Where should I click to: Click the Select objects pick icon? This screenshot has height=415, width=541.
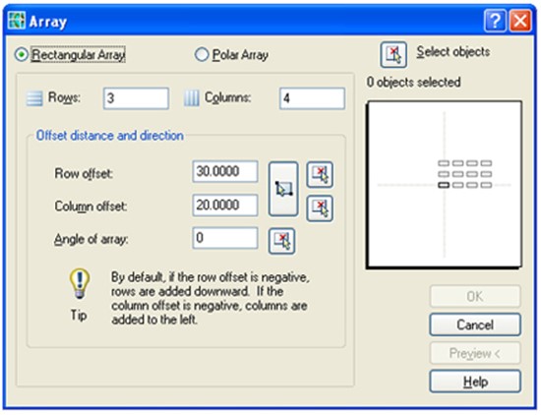[x=393, y=54]
